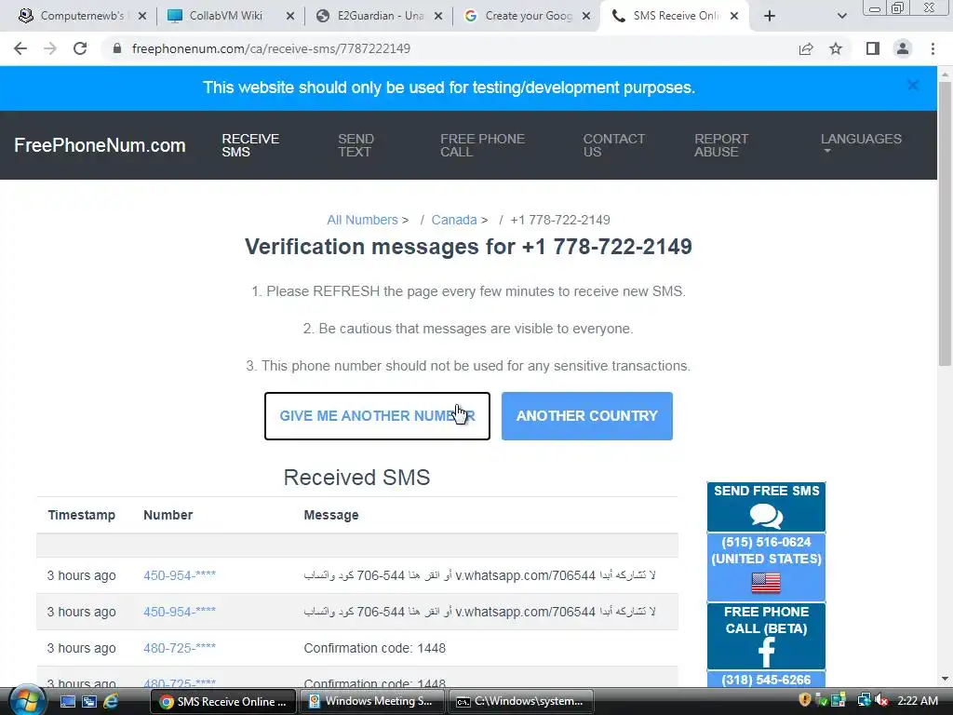953x715 pixels.
Task: Click the (515) 516-0624 United States number
Action: click(x=766, y=550)
